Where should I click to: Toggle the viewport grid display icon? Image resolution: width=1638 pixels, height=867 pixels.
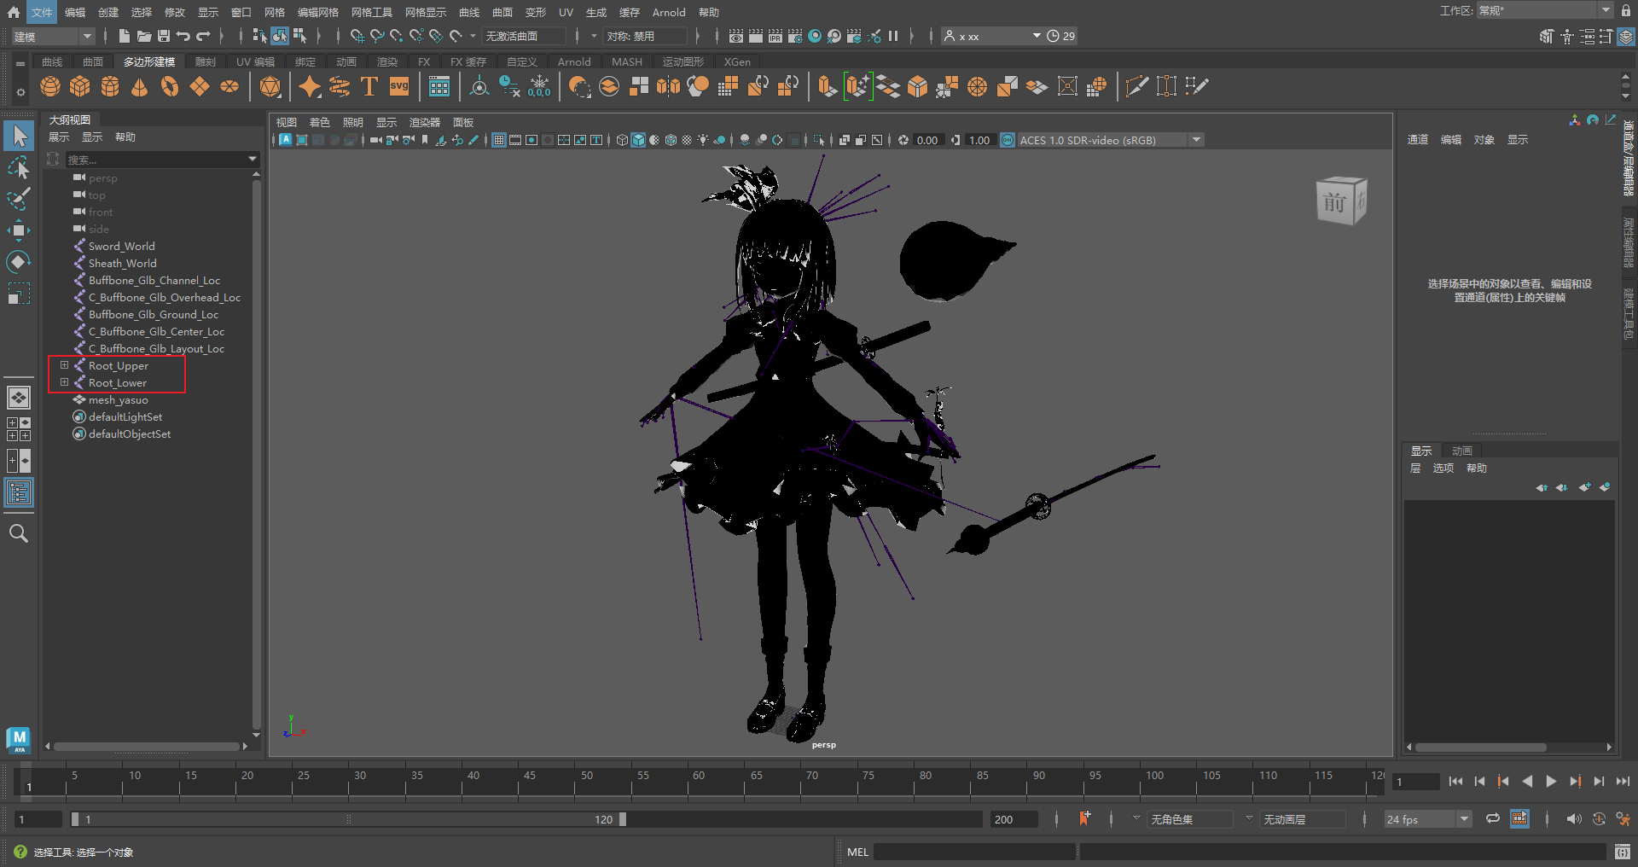pyautogui.click(x=499, y=140)
